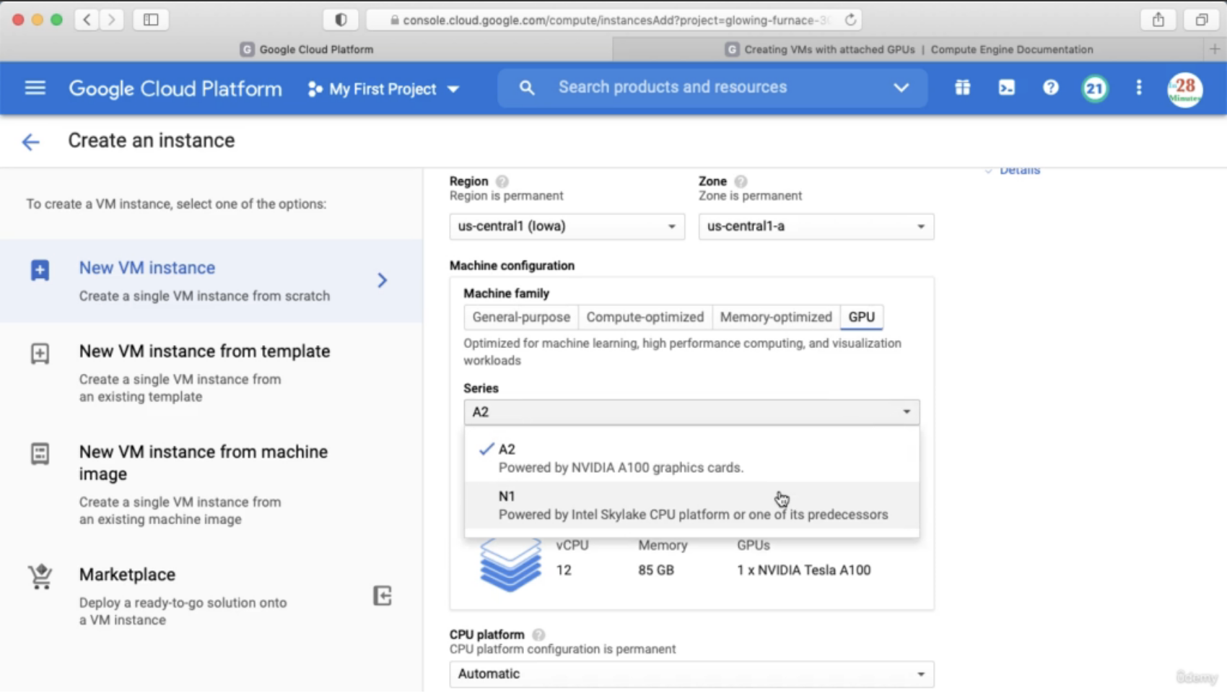Go back using the blue arrow
1227x696 pixels.
30,142
